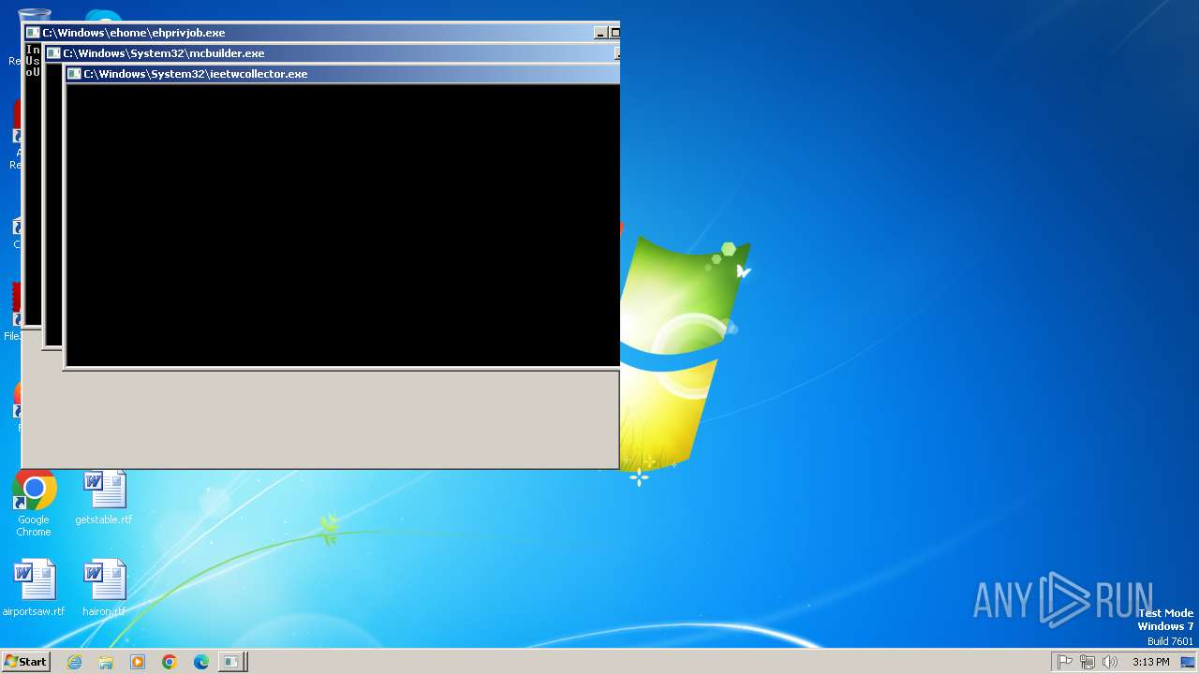Open Action Center flag icon in tray
The image size is (1199, 674).
tap(1064, 662)
